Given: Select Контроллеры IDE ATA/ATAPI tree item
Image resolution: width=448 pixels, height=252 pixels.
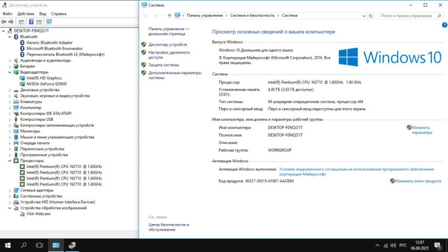Looking at the screenshot, I should pos(46,114).
